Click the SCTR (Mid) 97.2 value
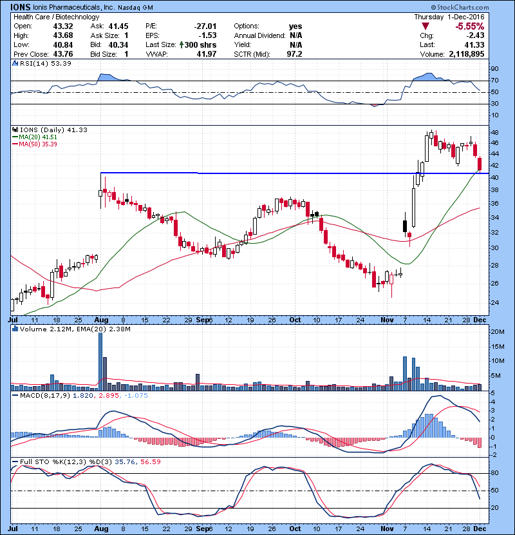 pos(294,54)
